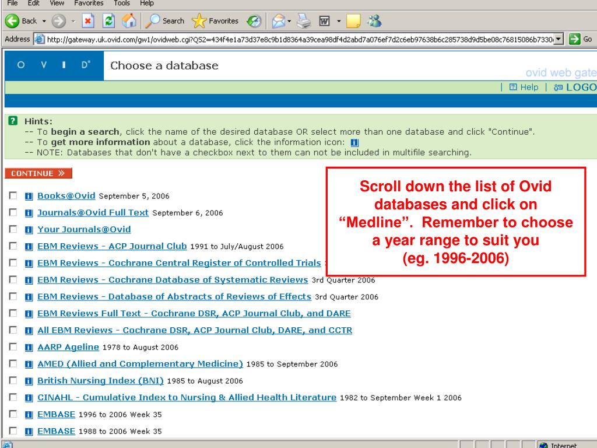Open EBM Reviews Database of Abstracts link
This screenshot has height=448, width=597.
point(174,297)
